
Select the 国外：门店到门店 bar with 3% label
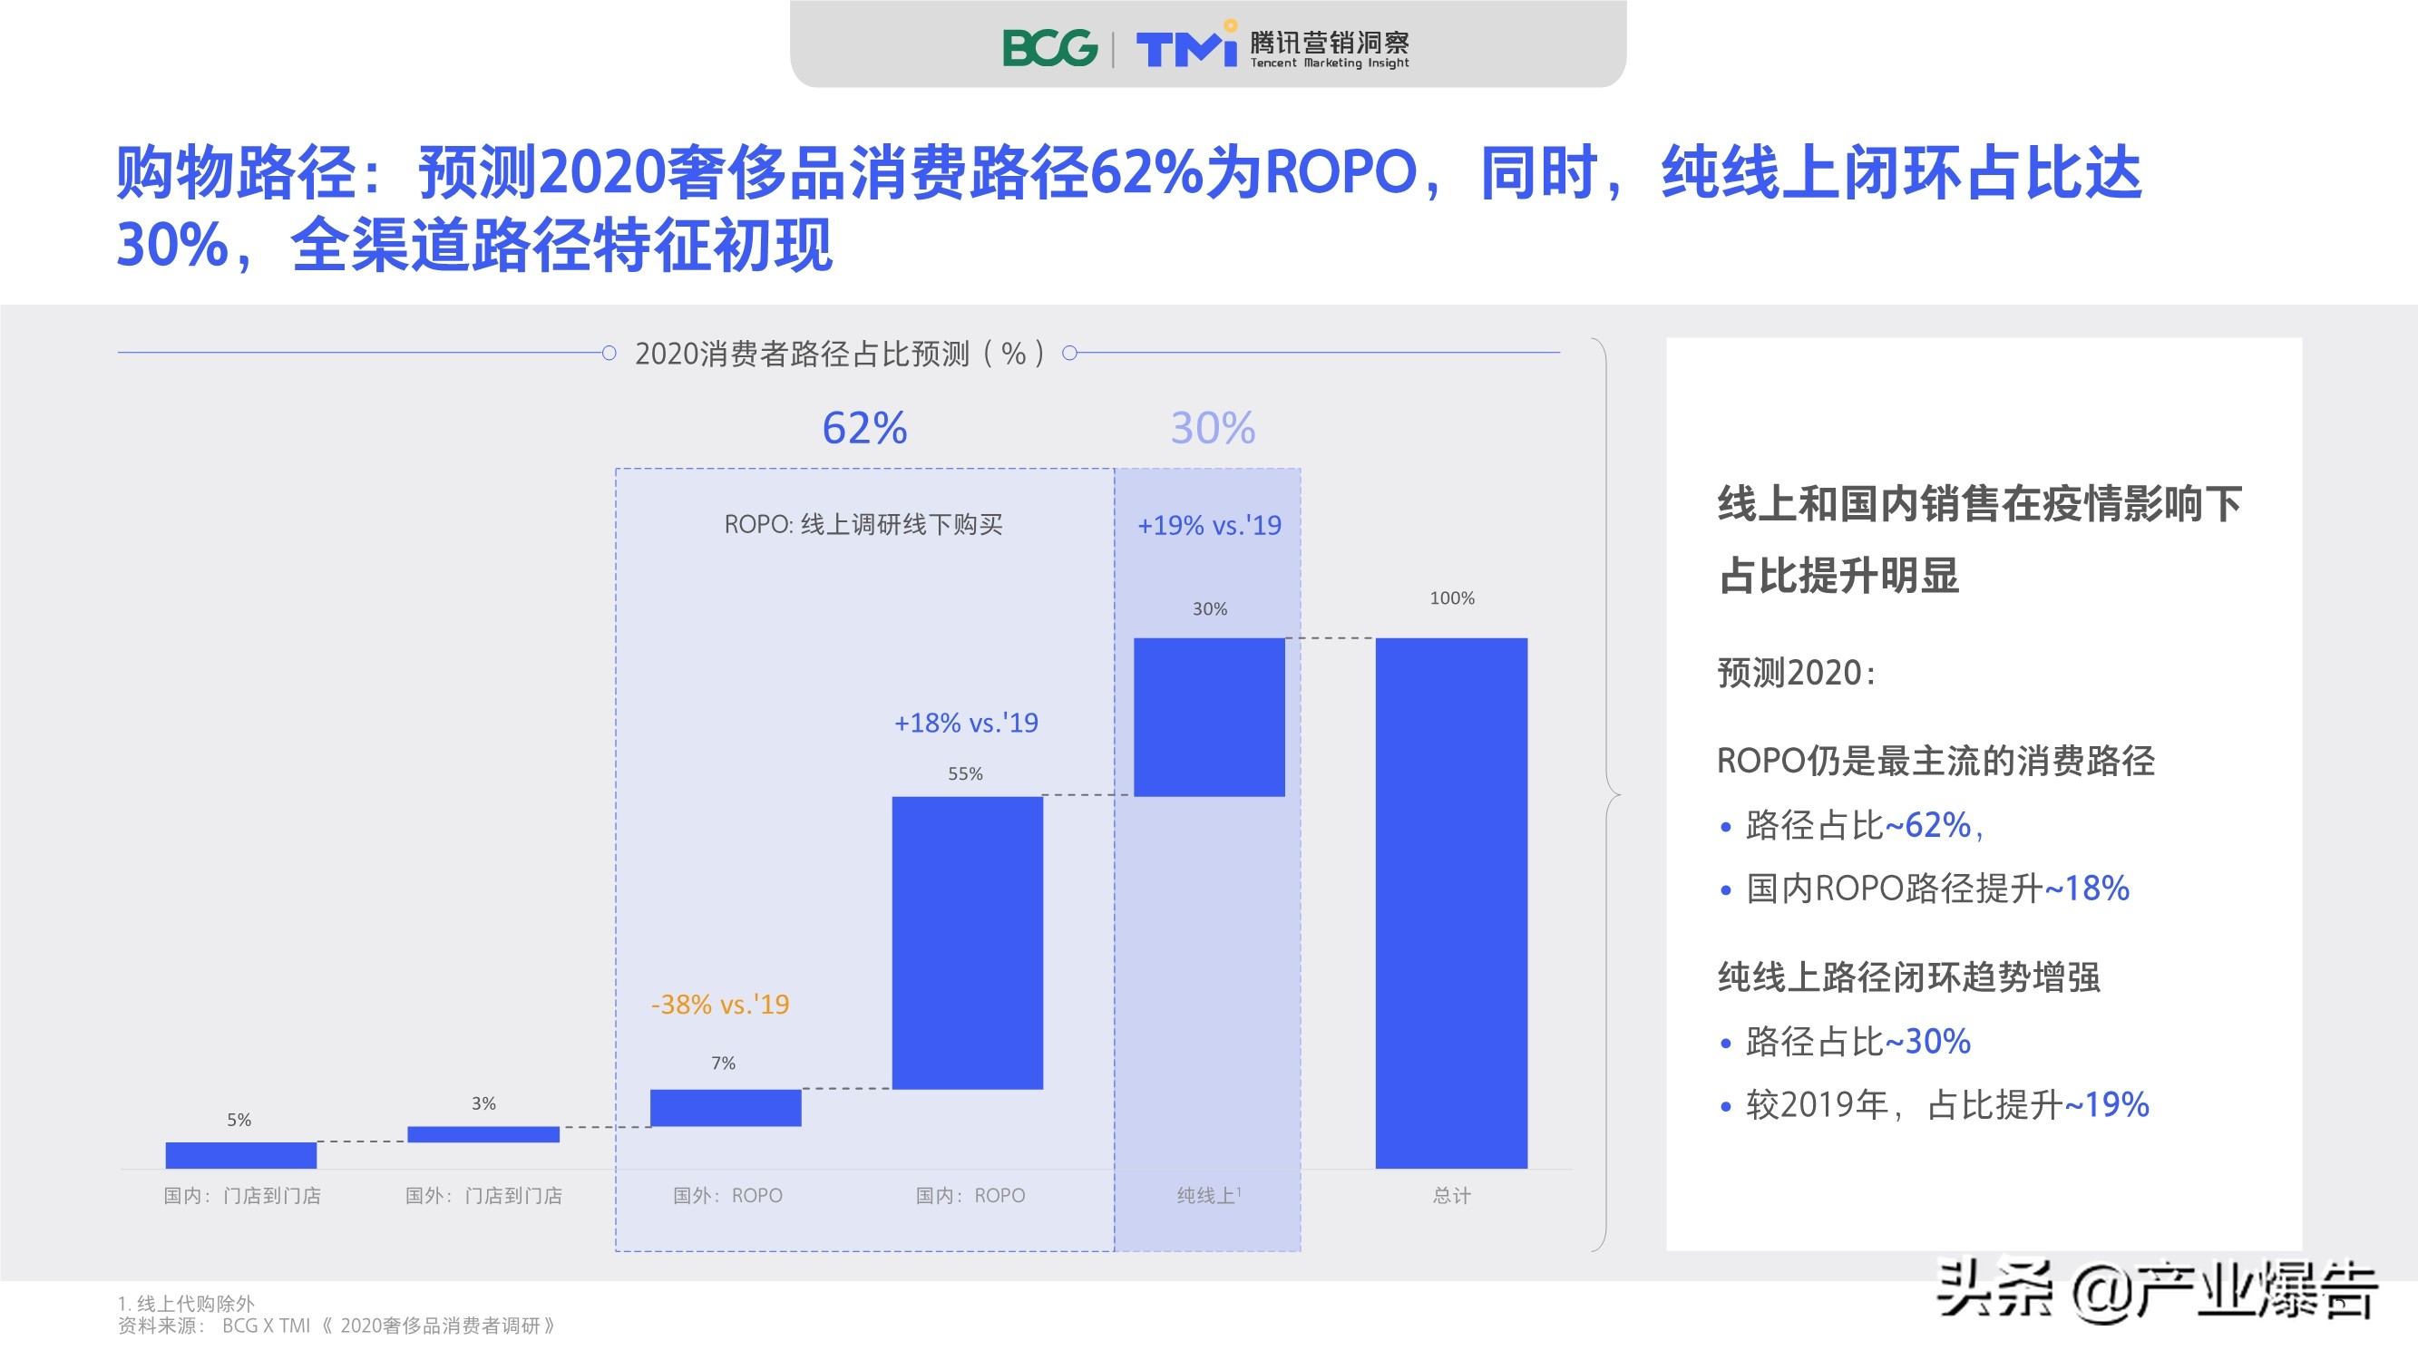[x=483, y=1135]
